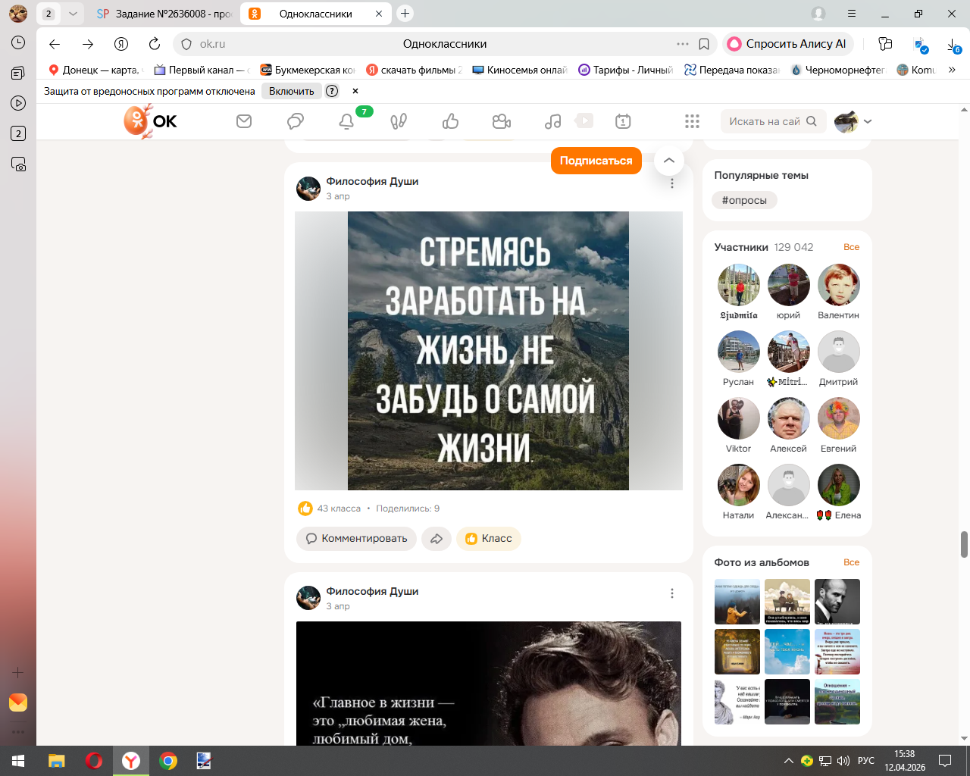Open OK messages envelope icon
Screen dimensions: 970x776
pyautogui.click(x=244, y=121)
